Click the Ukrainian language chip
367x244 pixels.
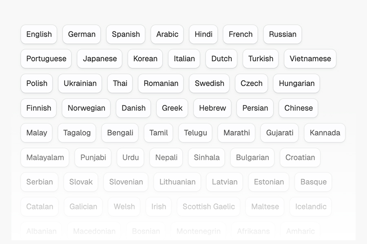pyautogui.click(x=80, y=83)
